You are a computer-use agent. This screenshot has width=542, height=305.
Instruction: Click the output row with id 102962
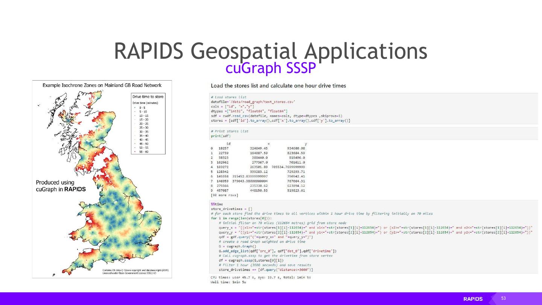258,162
